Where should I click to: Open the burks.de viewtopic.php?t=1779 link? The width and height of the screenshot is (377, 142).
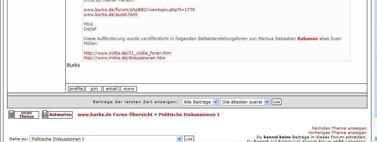tap(139, 10)
